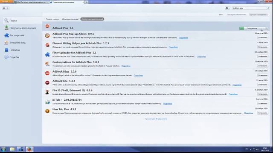The height and width of the screenshot is (153, 273).
Task: Install Element Hiding Helper
Action: point(263,47)
